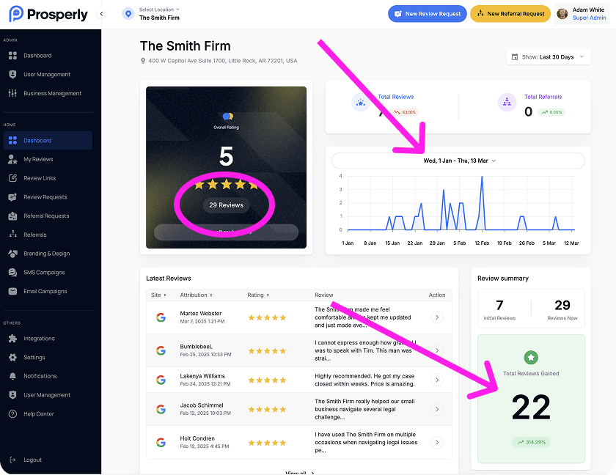Click the 0.00% referrals badge
The image size is (616, 475).
[x=551, y=112]
